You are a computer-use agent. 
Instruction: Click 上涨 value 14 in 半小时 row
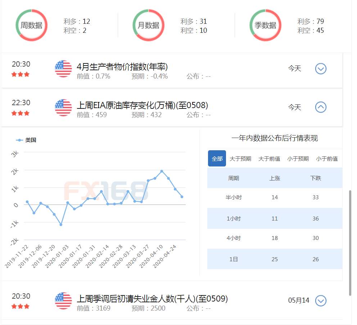(275, 197)
